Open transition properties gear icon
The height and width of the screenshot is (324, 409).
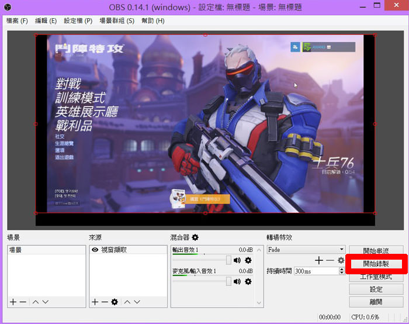click(341, 260)
